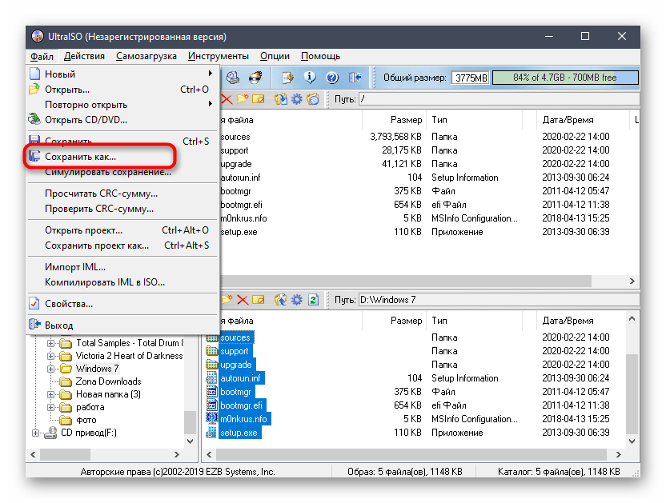Sort by the Размер column header in upper list

pos(406,120)
